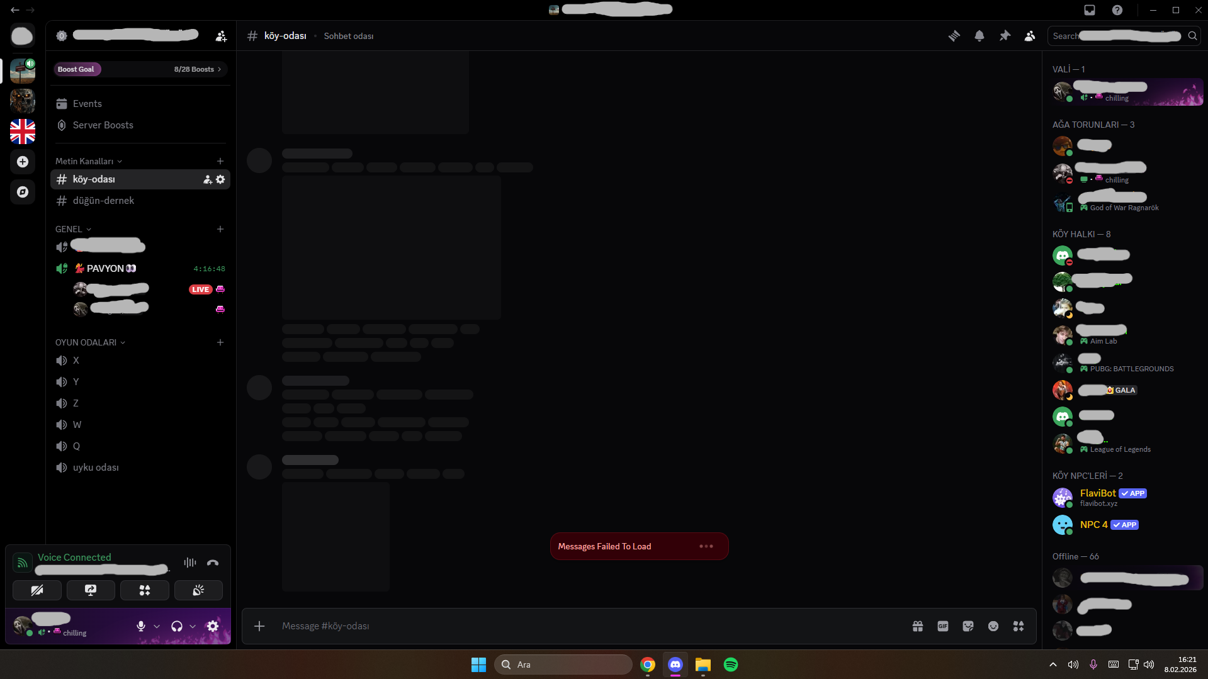Open attachment plus button in message bar
This screenshot has height=679, width=1208.
[x=259, y=626]
